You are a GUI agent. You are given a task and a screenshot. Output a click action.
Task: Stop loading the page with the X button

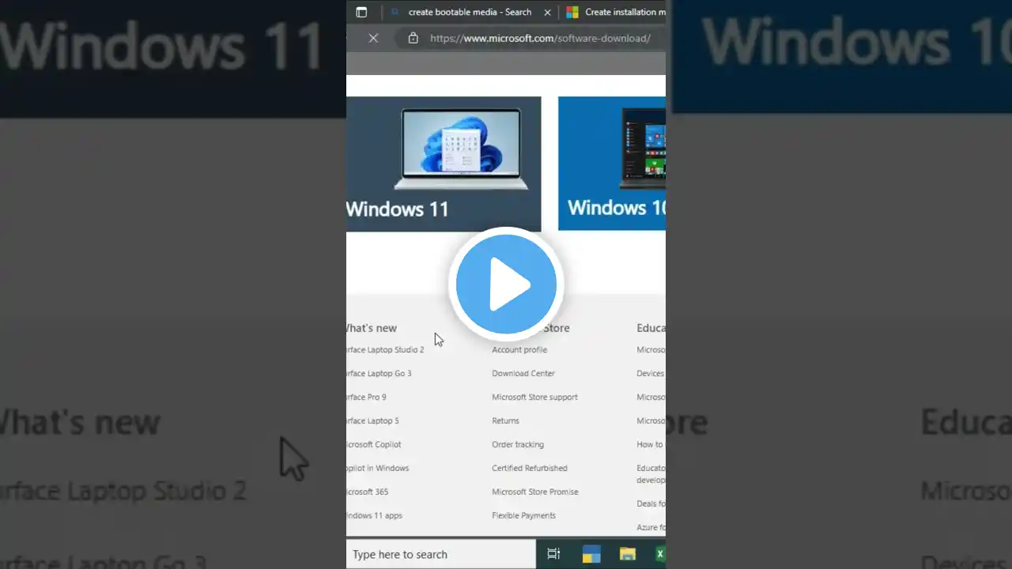[x=373, y=38]
